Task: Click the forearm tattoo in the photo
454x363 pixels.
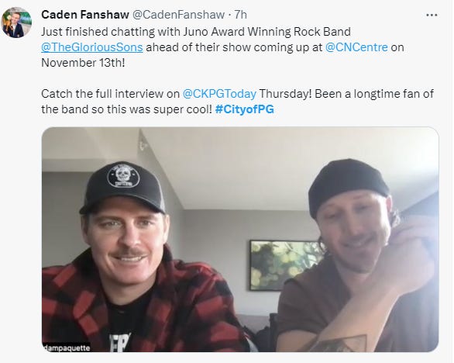Action: tap(340, 344)
